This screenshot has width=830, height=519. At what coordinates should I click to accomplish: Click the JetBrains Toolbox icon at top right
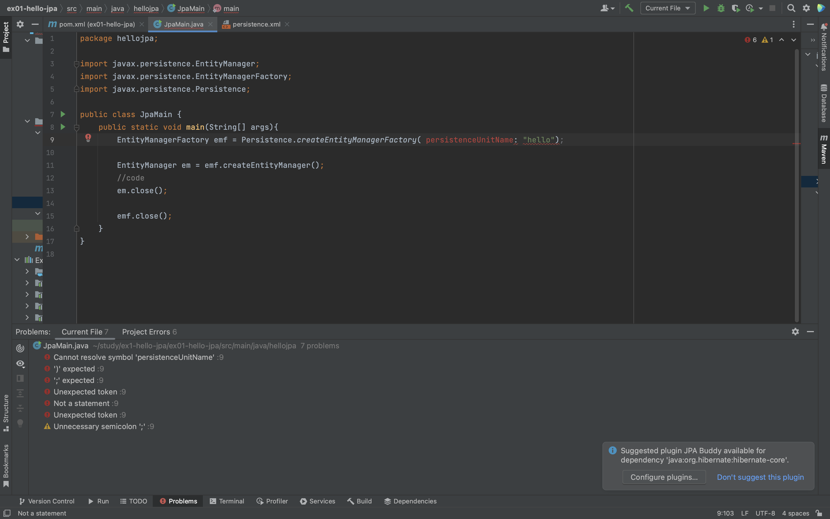pyautogui.click(x=821, y=8)
